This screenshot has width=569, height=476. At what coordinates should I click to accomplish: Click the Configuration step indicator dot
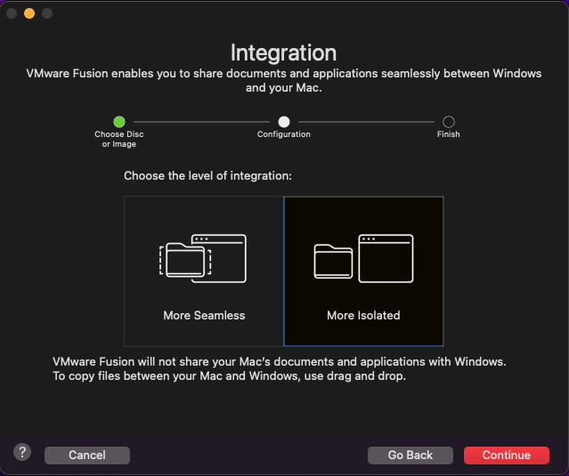[284, 122]
